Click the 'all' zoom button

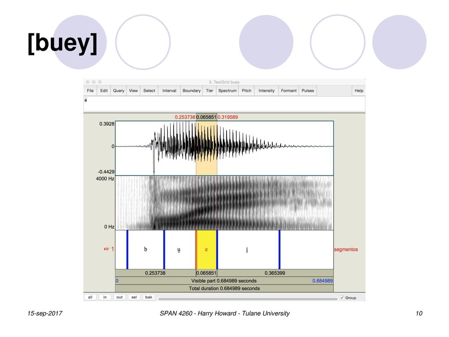click(x=90, y=297)
